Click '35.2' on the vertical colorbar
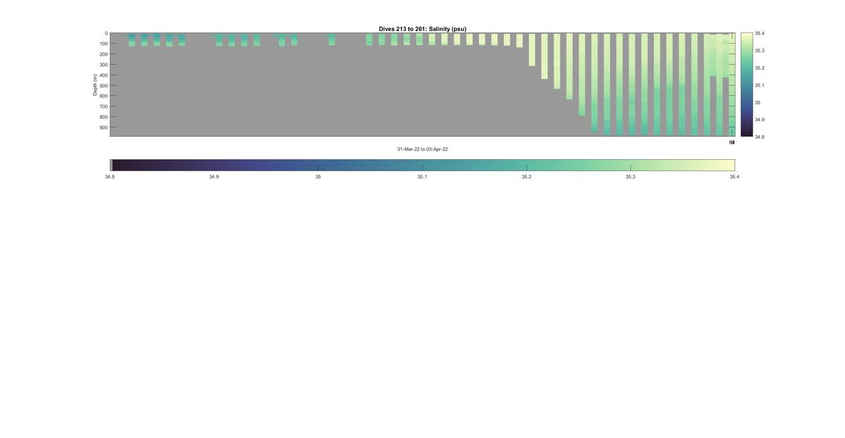Viewport: 845px width, 438px height. (x=759, y=68)
